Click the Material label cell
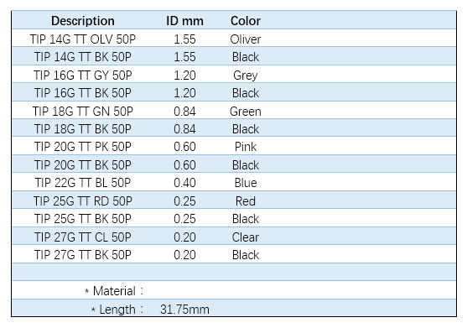 pyautogui.click(x=114, y=291)
